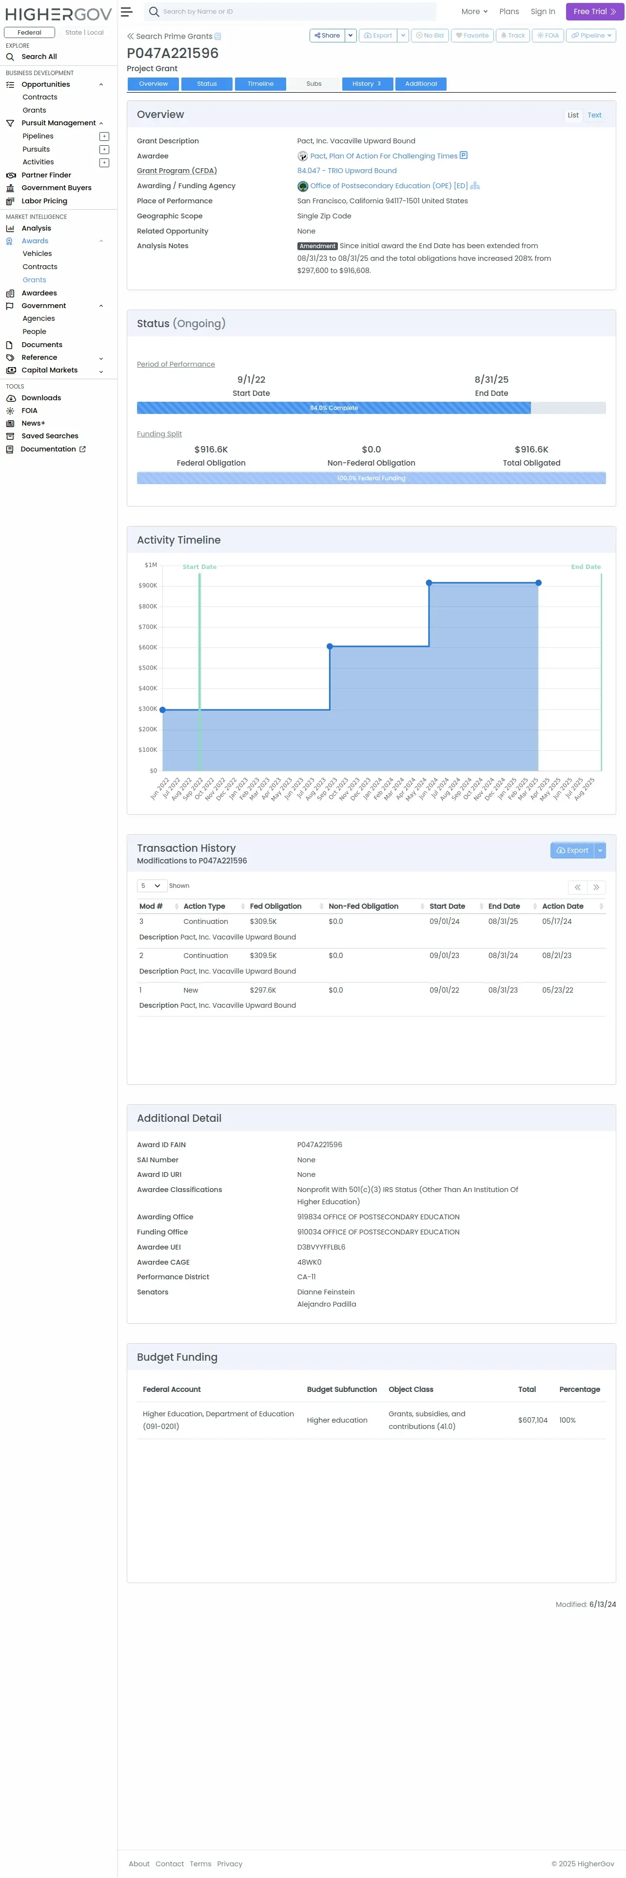Screen dimensions: 626x1878
Task: Open the 84.047 - TRIO Upward Bound program link
Action: click(x=347, y=171)
